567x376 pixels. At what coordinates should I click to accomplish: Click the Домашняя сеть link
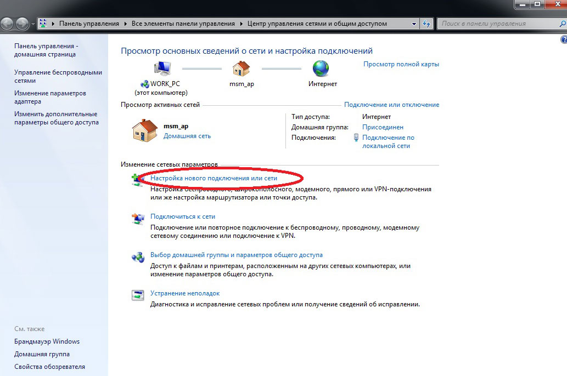pos(187,136)
